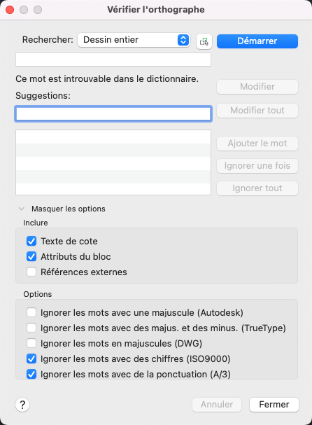Enable Ignorer les mots avec une majuscule
312x425 pixels.
pos(31,312)
